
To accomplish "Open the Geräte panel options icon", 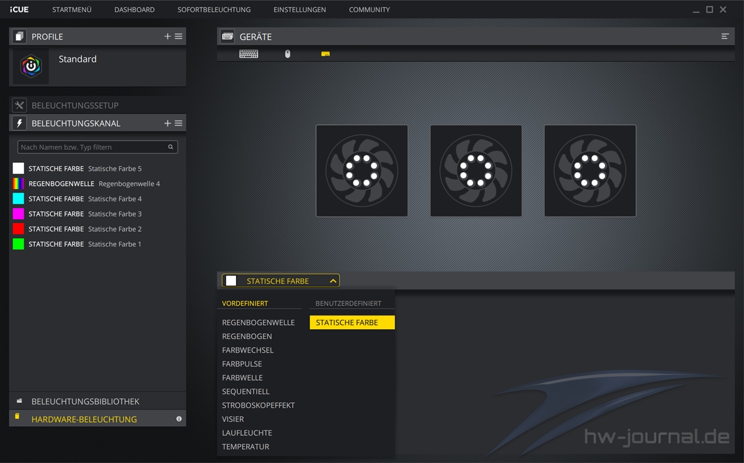I will coord(725,37).
